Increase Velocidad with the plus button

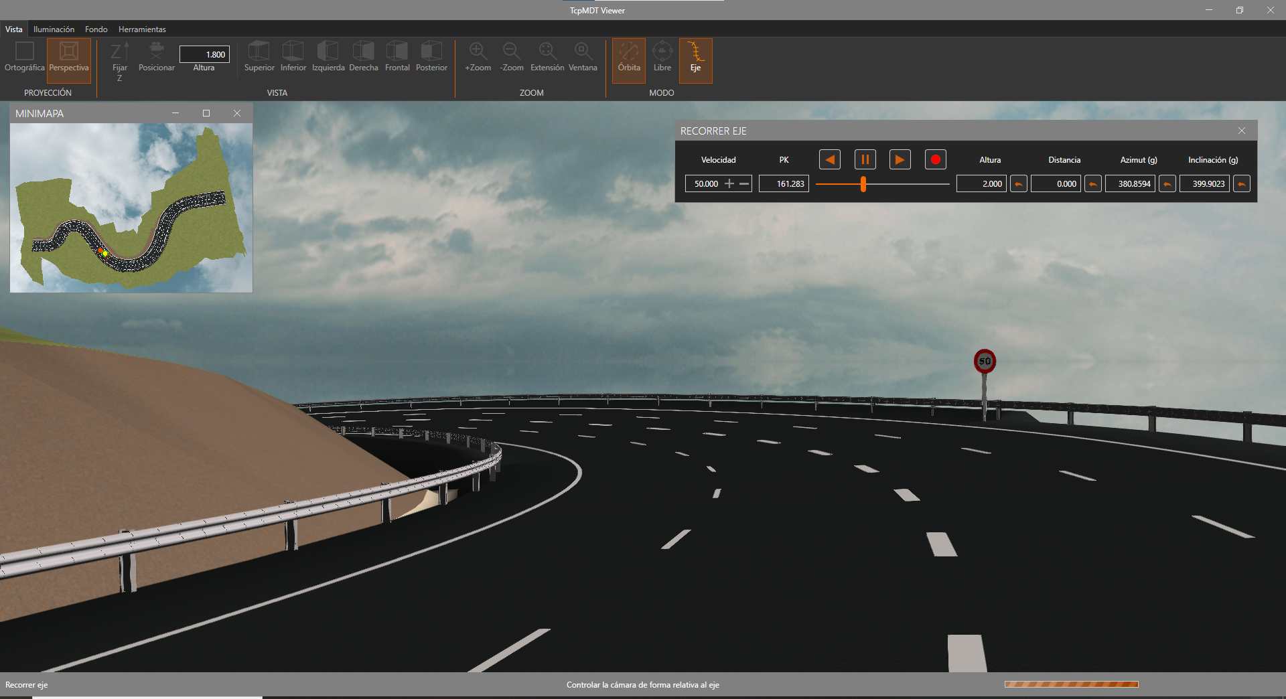click(x=729, y=183)
